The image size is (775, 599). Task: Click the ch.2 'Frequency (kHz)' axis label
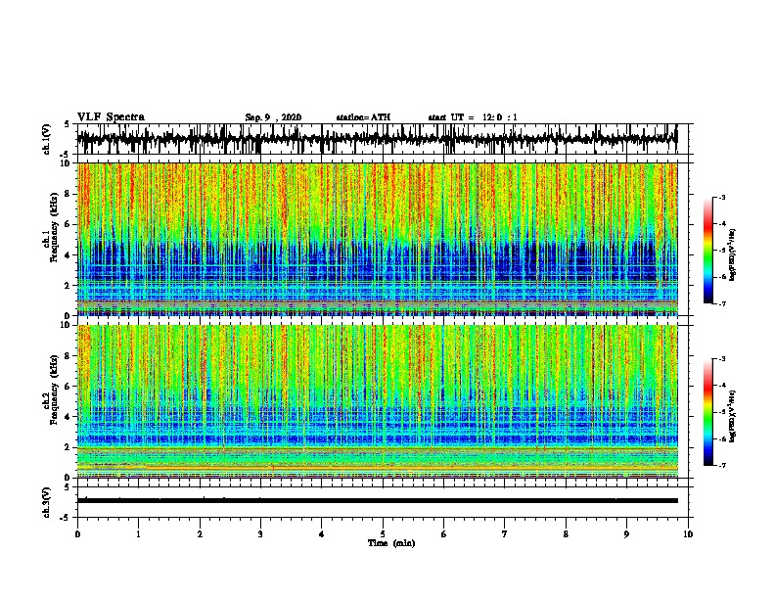click(54, 390)
